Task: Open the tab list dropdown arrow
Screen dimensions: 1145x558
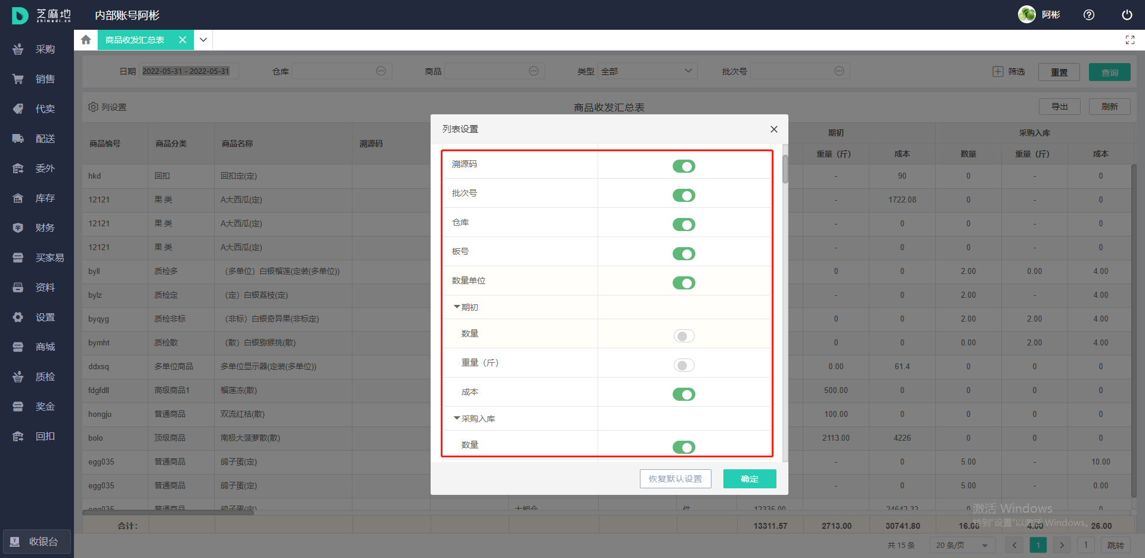Action: (x=203, y=40)
